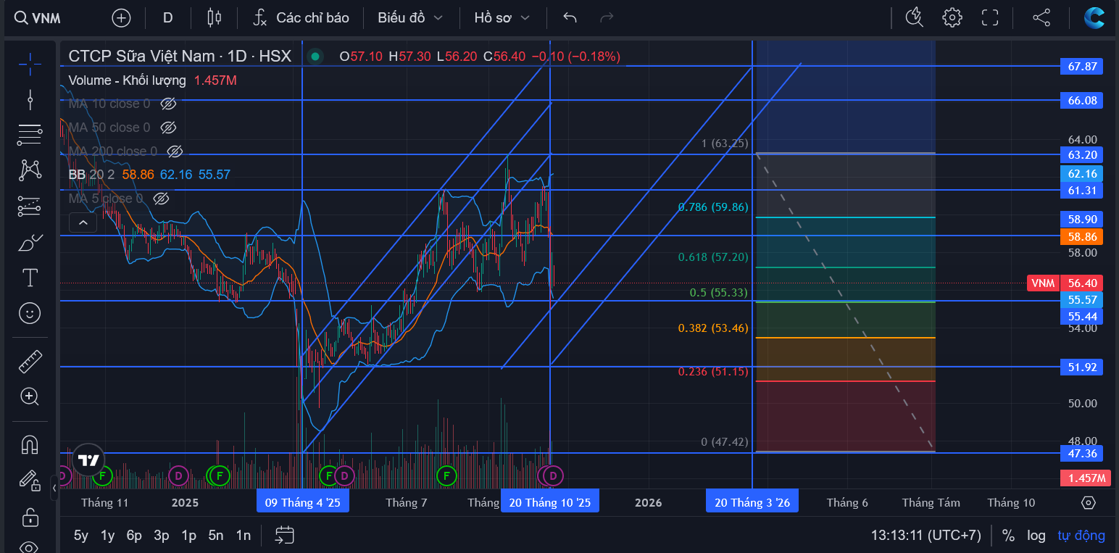Select the ruler measure tool

tap(30, 361)
